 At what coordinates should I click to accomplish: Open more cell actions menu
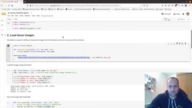[x=188, y=43]
